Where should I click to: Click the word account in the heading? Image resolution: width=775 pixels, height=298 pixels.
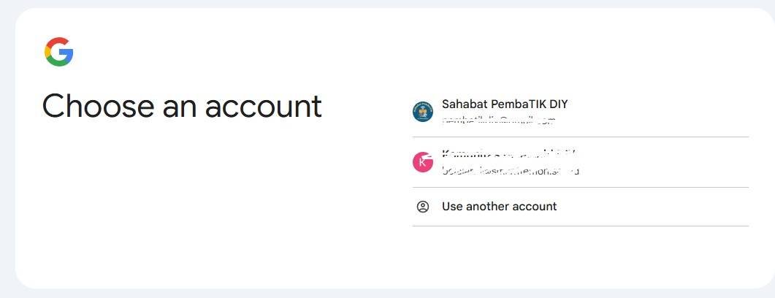(263, 106)
